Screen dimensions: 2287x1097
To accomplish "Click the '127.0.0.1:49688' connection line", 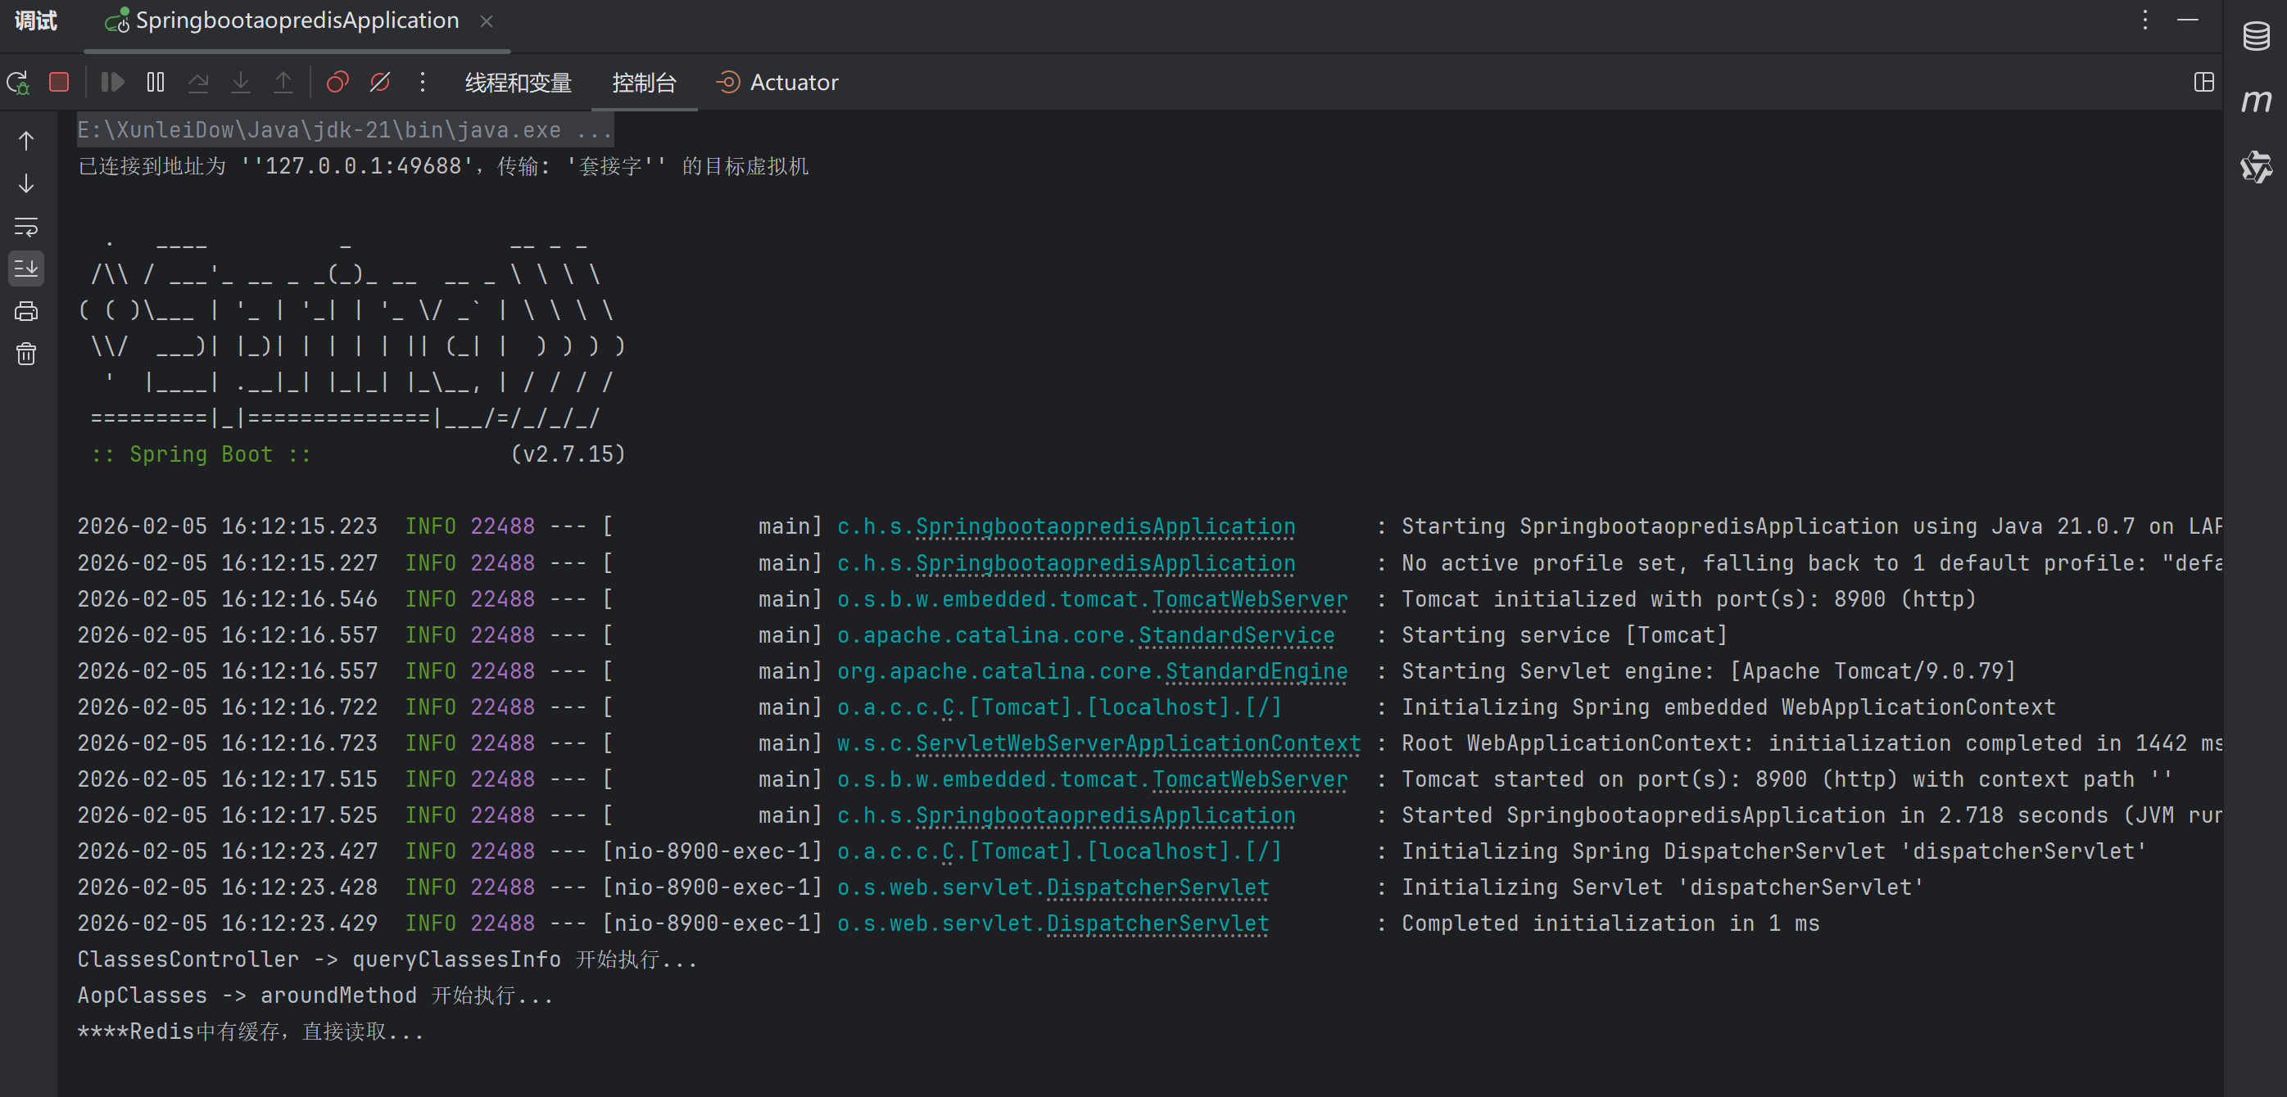I will 444,166.
